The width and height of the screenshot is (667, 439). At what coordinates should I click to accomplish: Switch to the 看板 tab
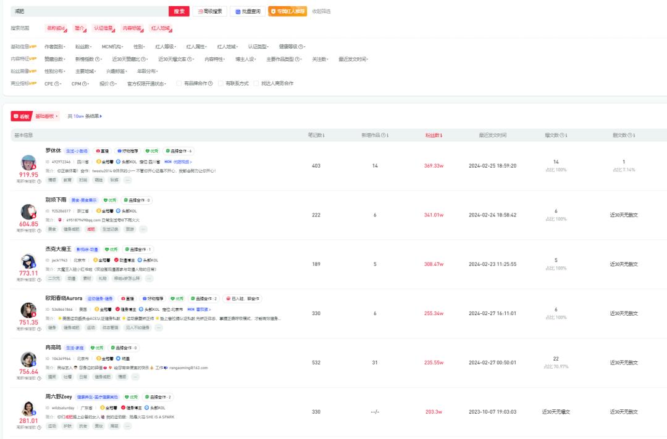pos(21,116)
